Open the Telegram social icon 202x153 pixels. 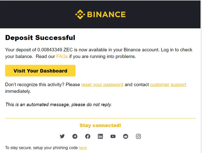pyautogui.click(x=75, y=136)
